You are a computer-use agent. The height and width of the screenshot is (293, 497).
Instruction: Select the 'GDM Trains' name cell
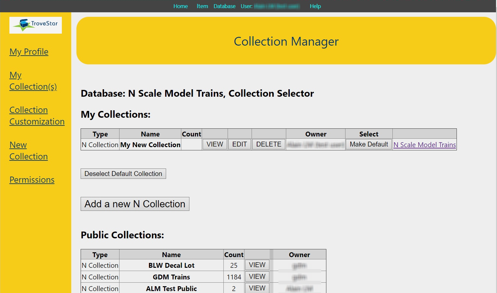pos(171,277)
